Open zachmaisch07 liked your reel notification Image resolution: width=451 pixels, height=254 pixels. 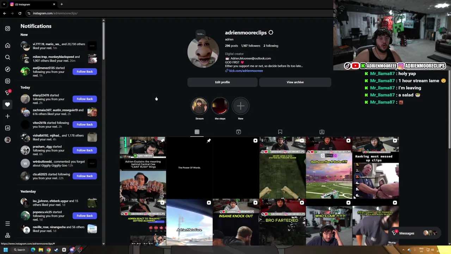pos(58,112)
